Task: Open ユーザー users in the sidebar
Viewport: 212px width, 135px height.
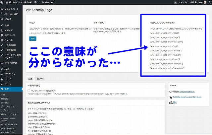Action: (9, 79)
